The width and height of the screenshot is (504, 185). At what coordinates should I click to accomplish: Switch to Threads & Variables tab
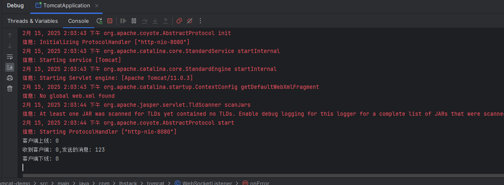tap(33, 21)
